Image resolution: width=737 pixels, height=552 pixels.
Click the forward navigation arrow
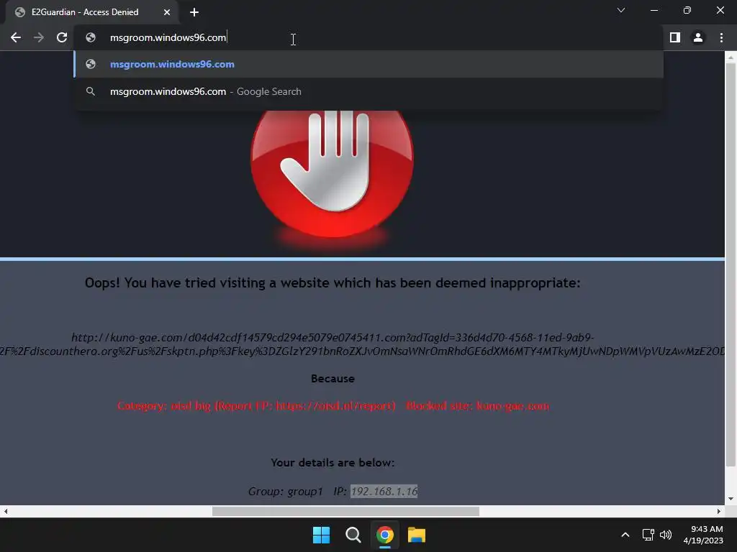tap(39, 37)
